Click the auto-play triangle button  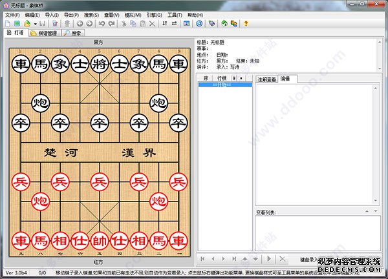click(269, 259)
